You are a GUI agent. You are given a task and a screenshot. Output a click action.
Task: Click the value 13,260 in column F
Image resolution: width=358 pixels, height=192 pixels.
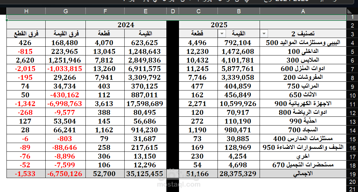pyautogui.click(x=104, y=69)
